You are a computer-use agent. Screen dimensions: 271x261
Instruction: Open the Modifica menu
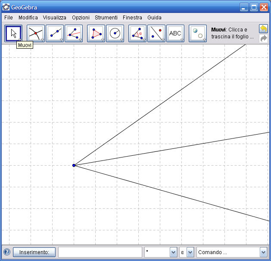click(x=28, y=18)
